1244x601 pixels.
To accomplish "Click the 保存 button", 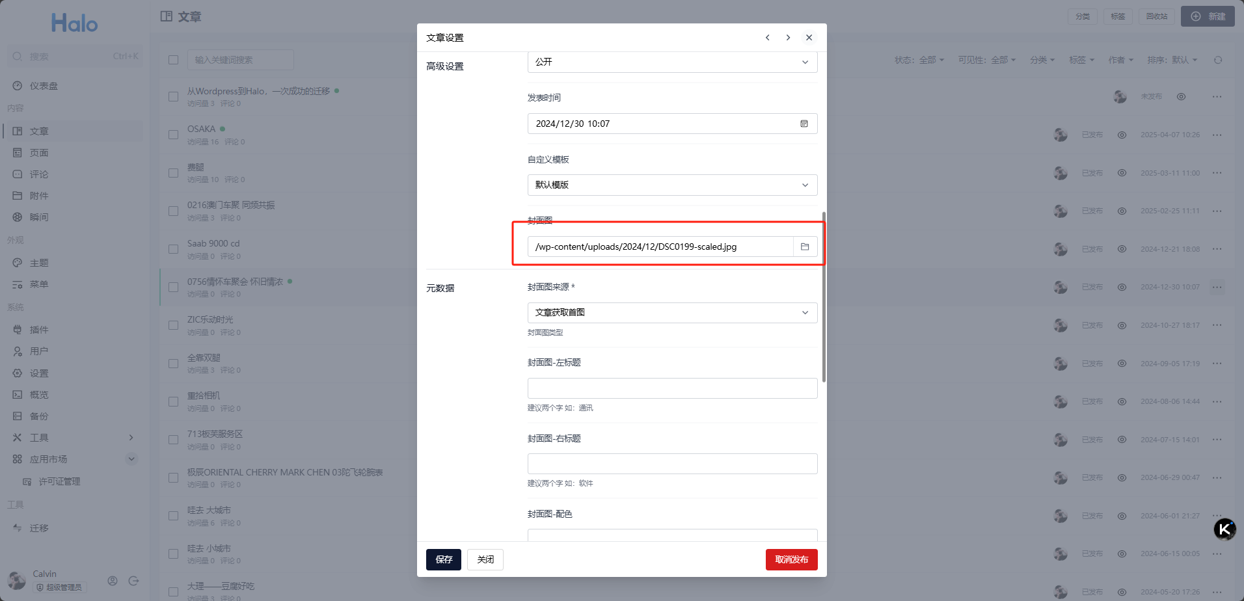I will click(443, 559).
